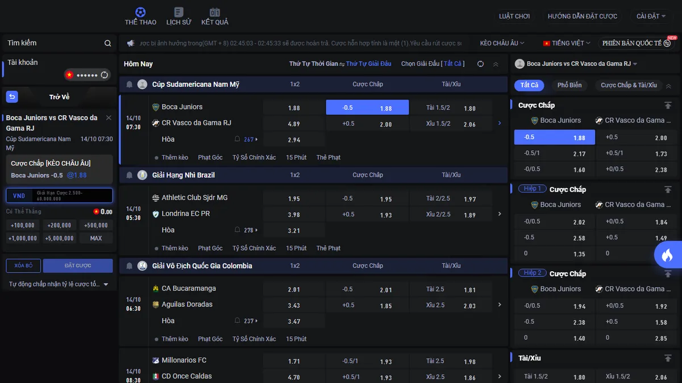Toggle bell for Cúp Sudamericana Nam Mỹ

tap(129, 85)
